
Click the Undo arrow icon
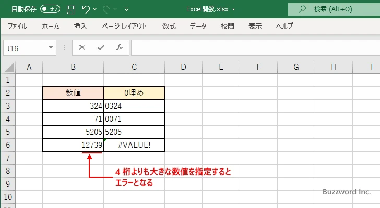pos(87,9)
